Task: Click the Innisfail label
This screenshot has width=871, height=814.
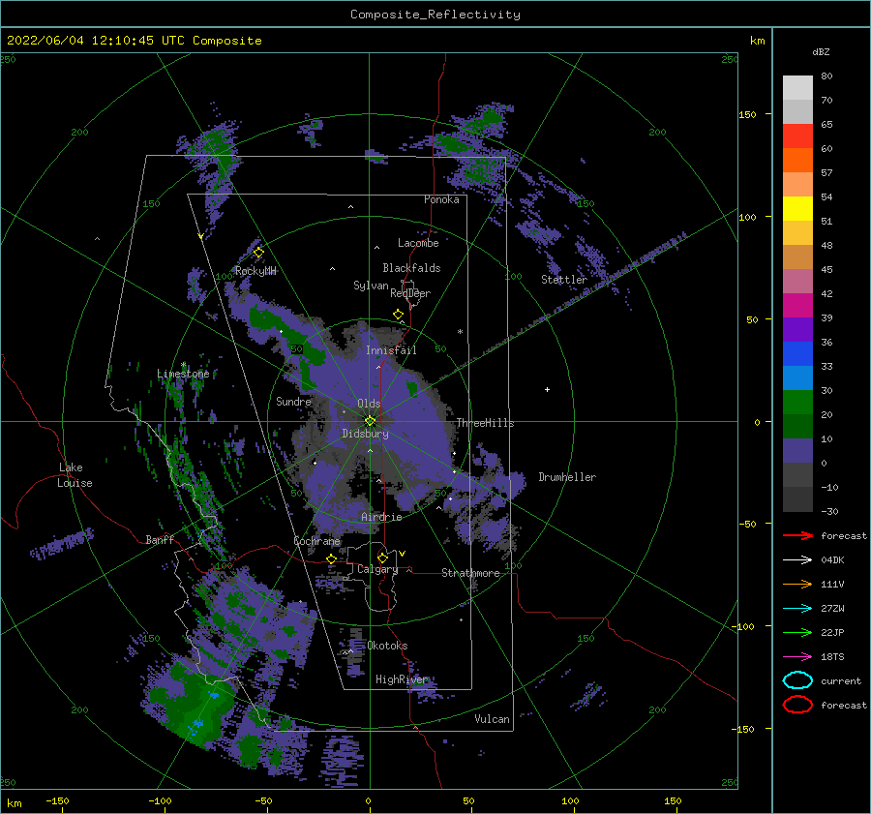Action: (x=391, y=350)
